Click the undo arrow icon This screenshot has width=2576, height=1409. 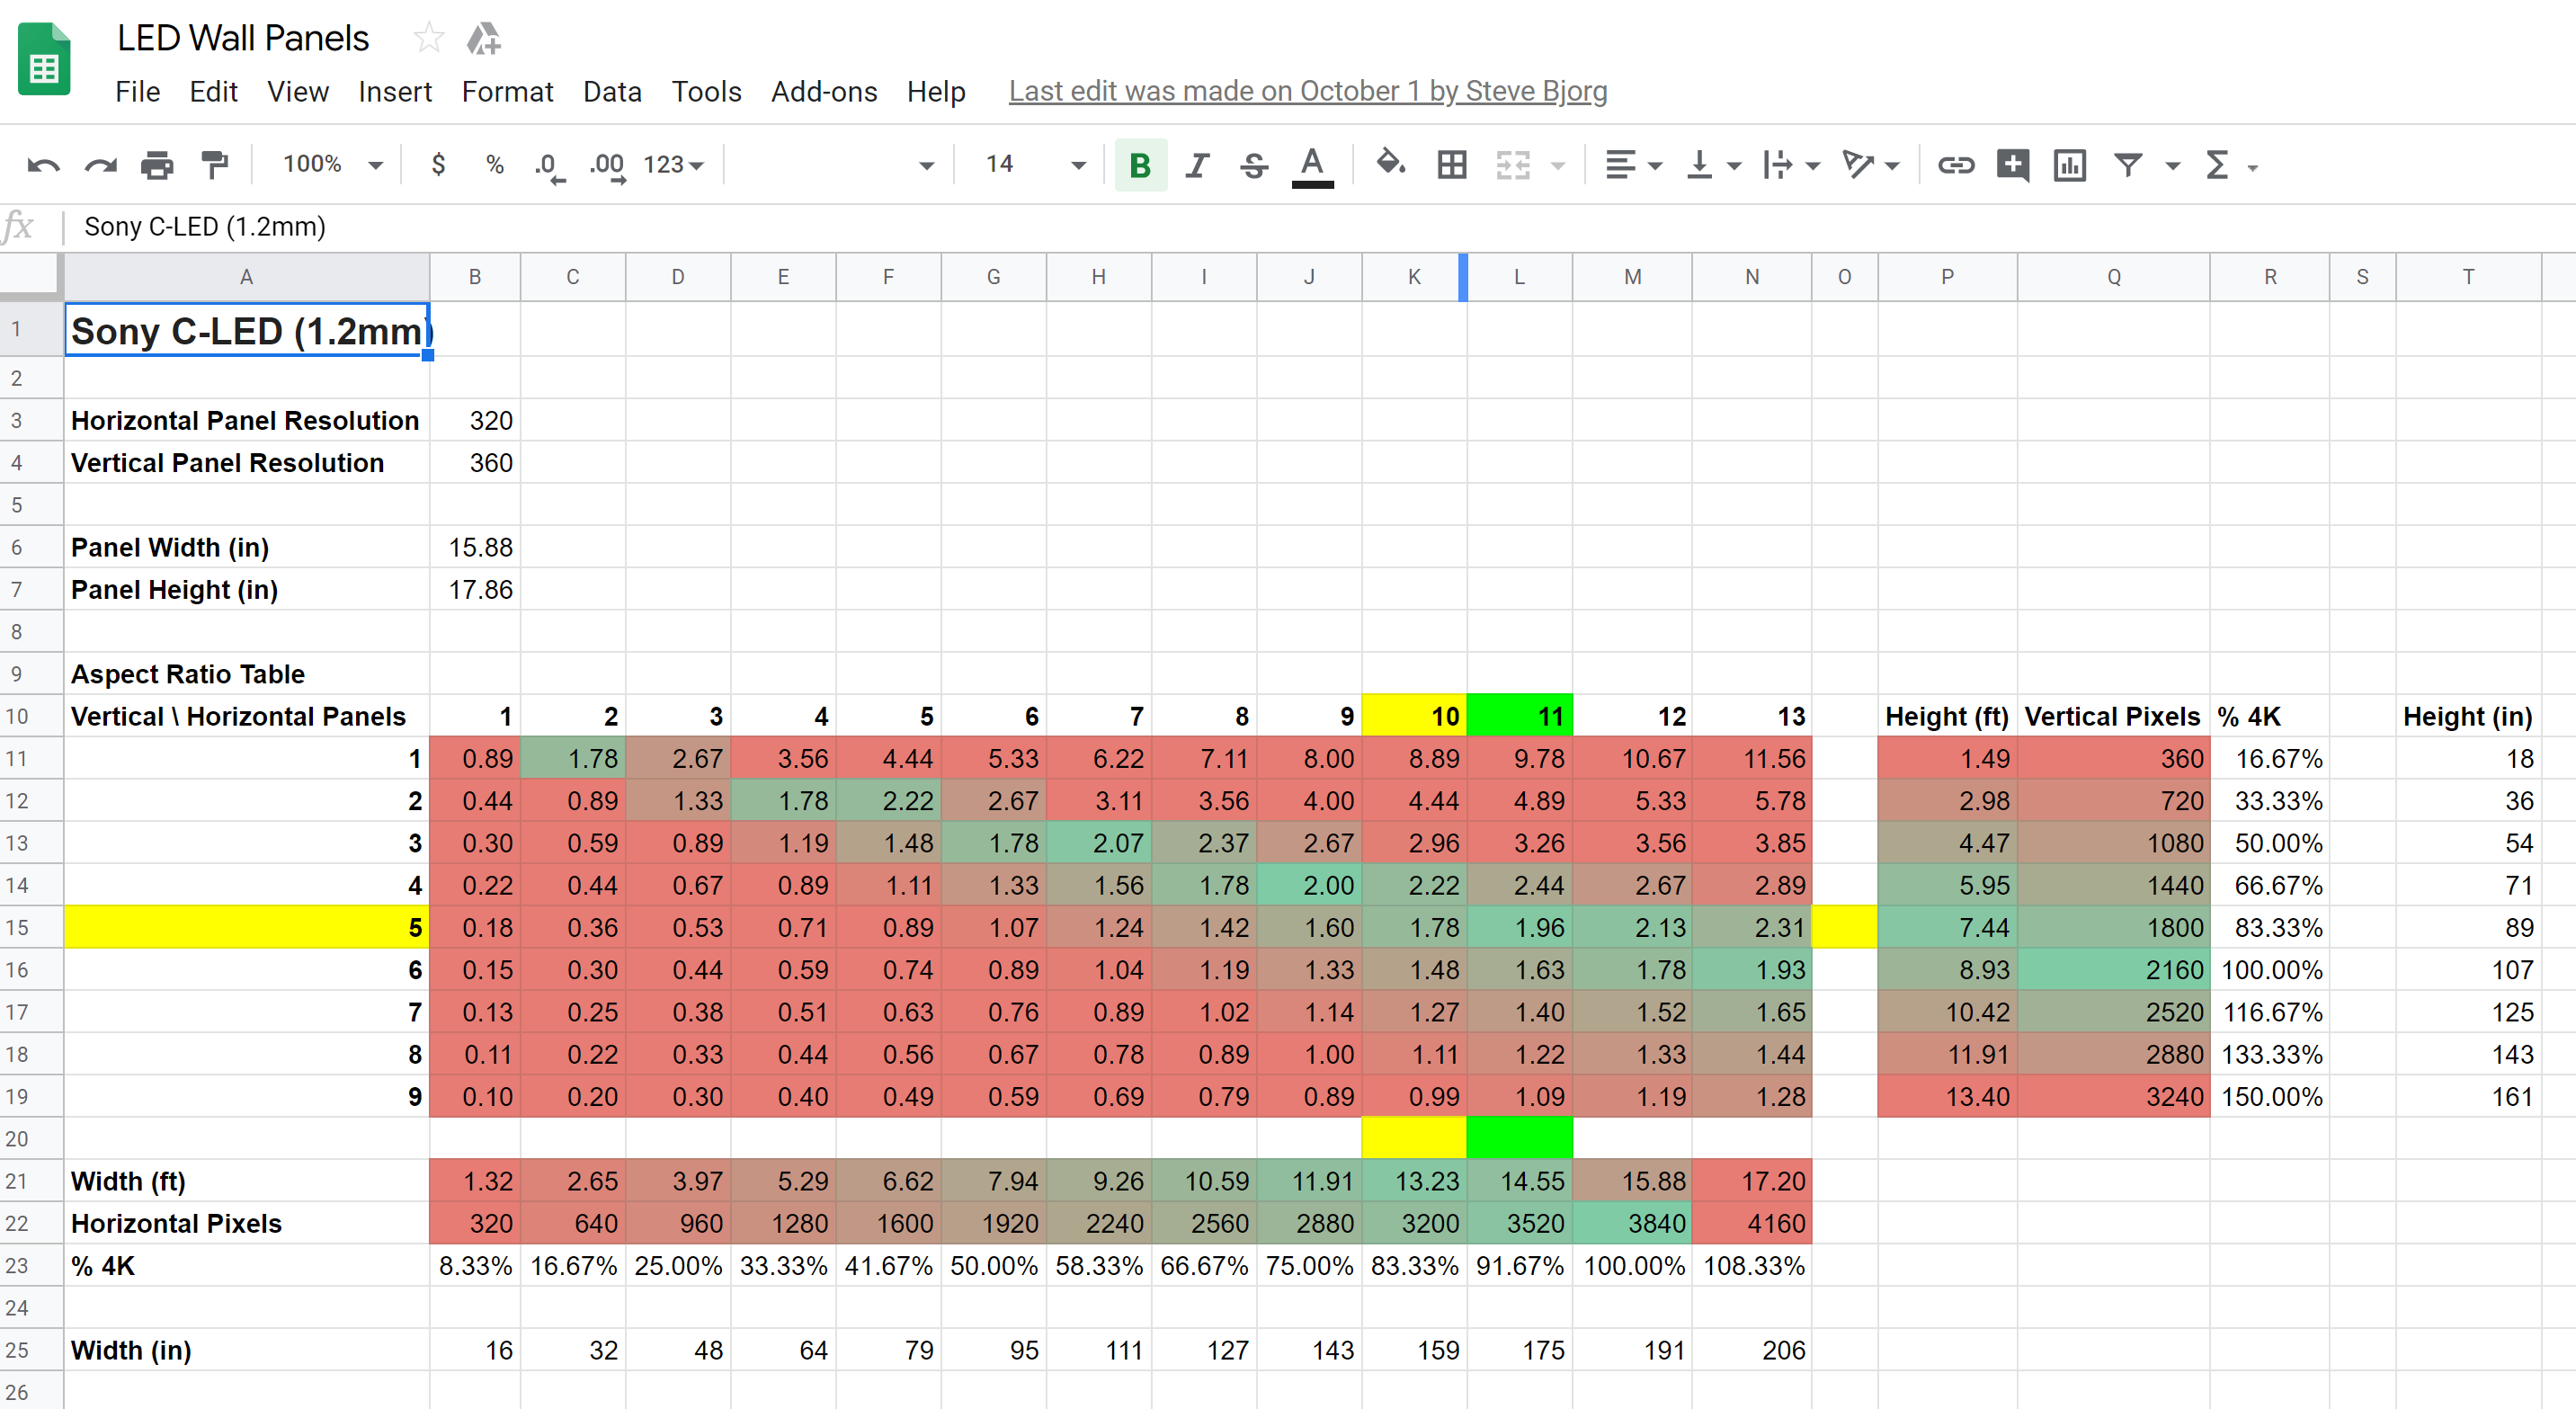click(43, 165)
